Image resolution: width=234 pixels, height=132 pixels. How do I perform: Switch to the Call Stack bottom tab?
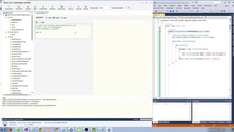(x=196, y=122)
